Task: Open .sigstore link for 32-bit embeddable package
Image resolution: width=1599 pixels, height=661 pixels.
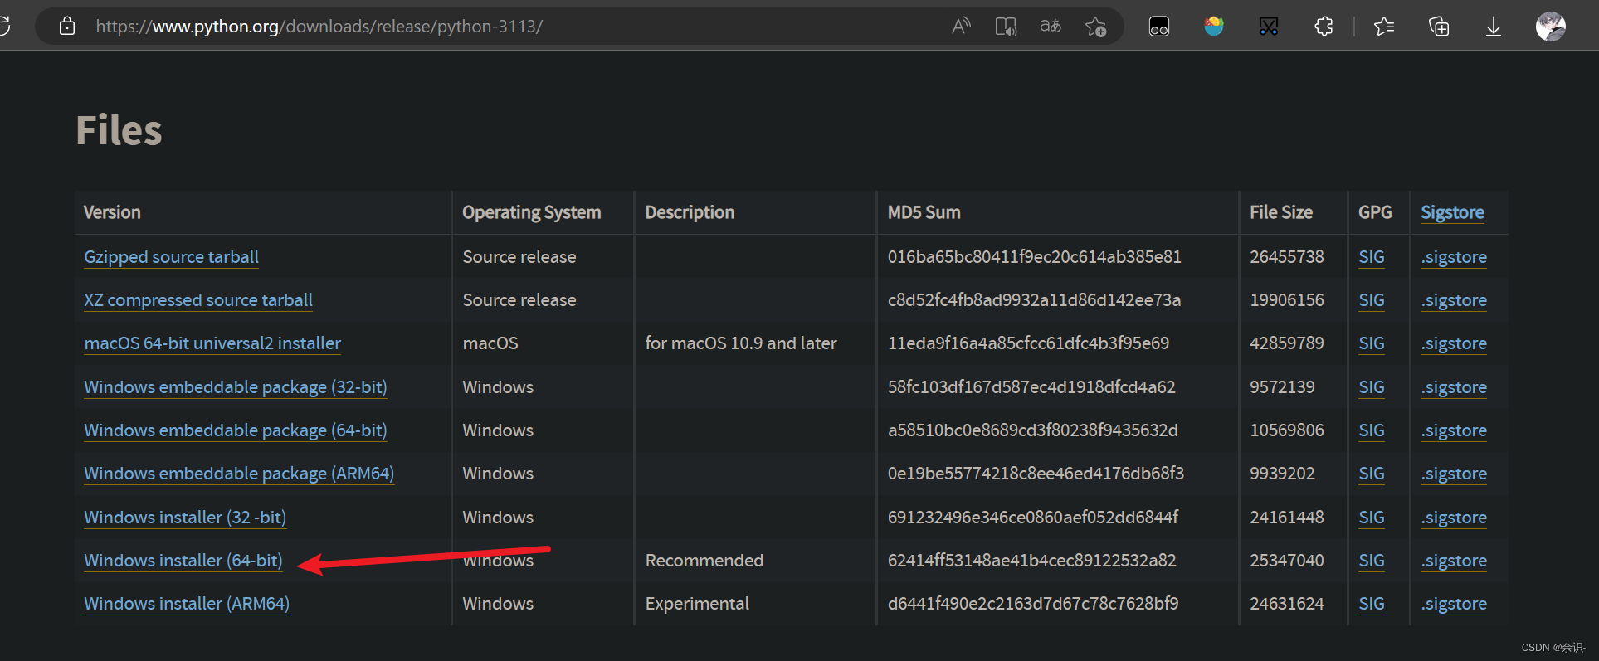Action: pos(1454,387)
